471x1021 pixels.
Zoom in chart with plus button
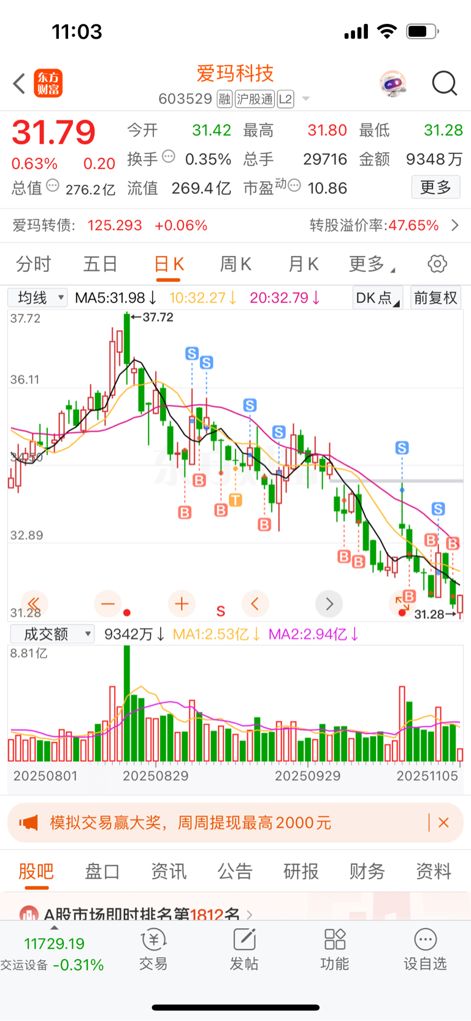point(182,604)
